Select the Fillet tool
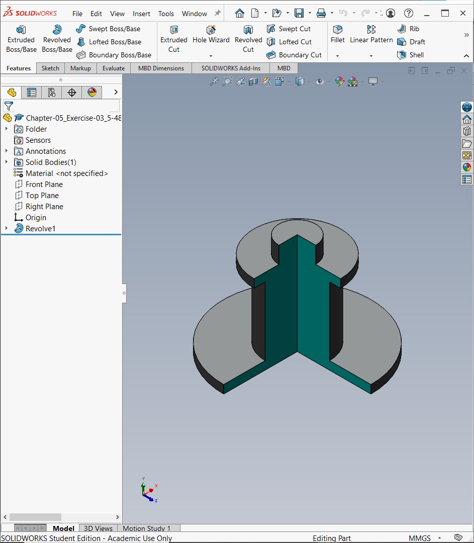Image resolution: width=474 pixels, height=543 pixels. pos(338,35)
